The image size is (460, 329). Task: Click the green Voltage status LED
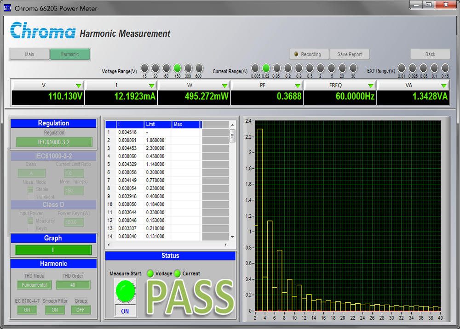pyautogui.click(x=150, y=273)
